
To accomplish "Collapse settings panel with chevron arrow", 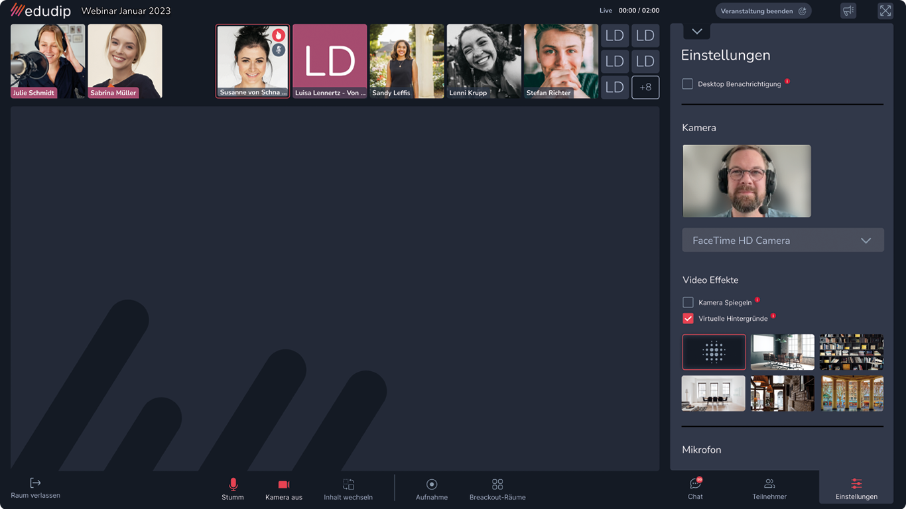I will (696, 32).
